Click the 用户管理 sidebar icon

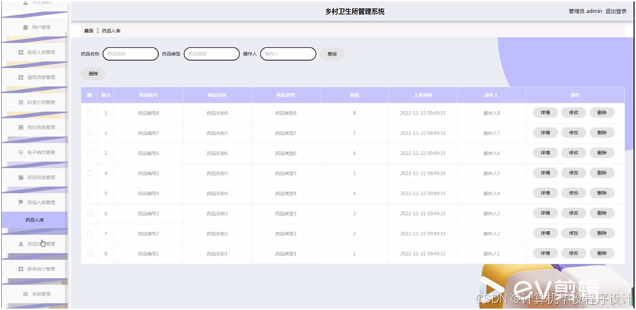(25, 28)
